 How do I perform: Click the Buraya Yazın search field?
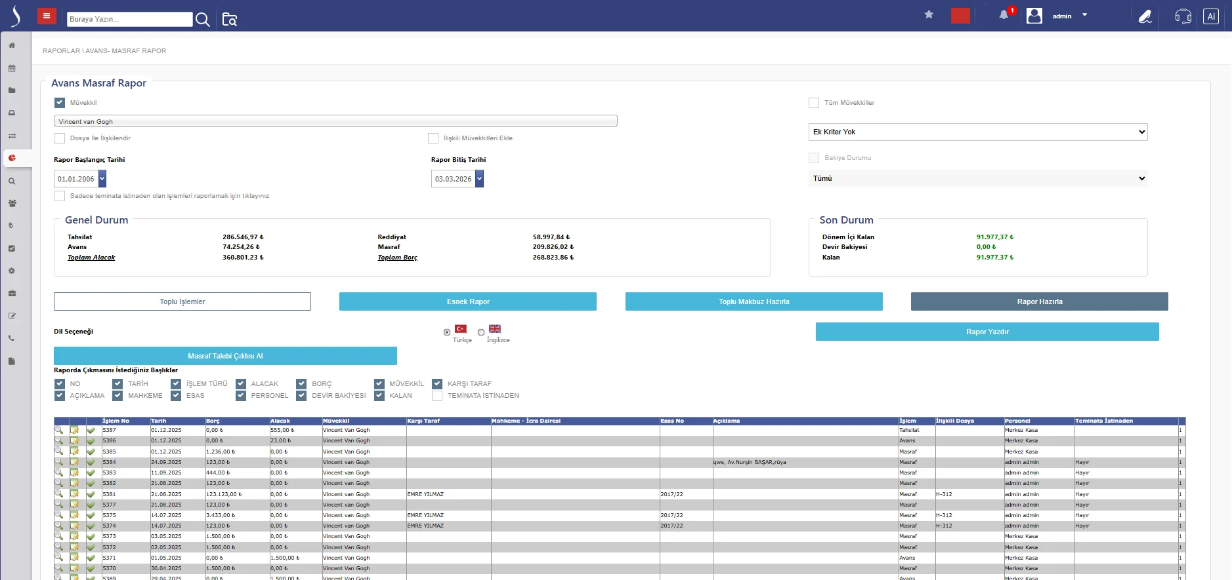click(x=129, y=20)
